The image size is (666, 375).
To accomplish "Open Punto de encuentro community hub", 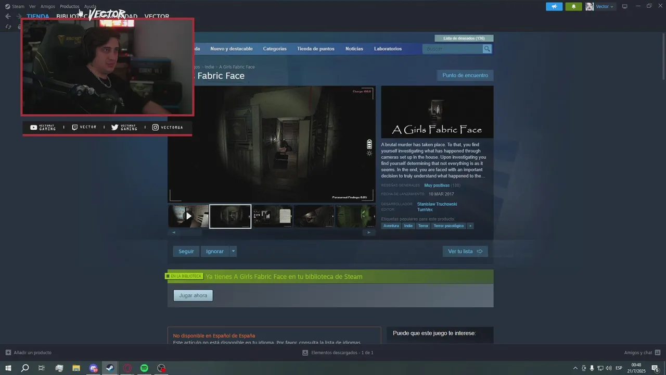I will click(x=465, y=75).
